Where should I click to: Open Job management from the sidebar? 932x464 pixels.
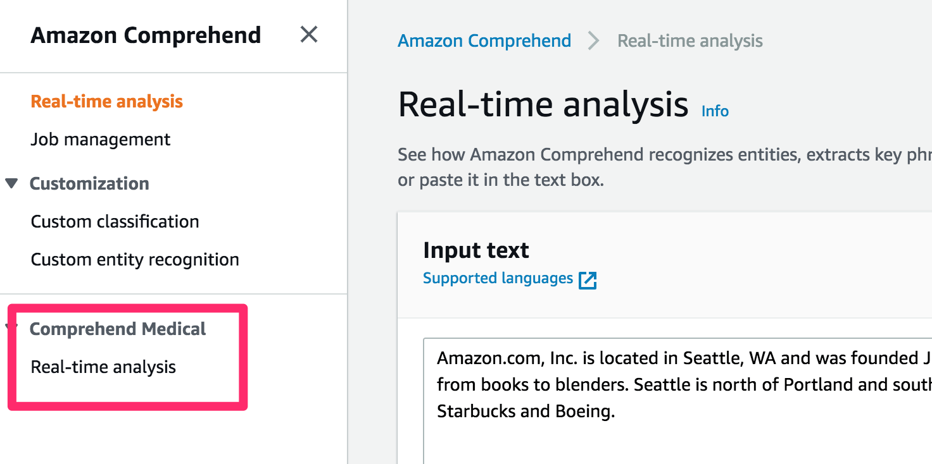coord(100,139)
